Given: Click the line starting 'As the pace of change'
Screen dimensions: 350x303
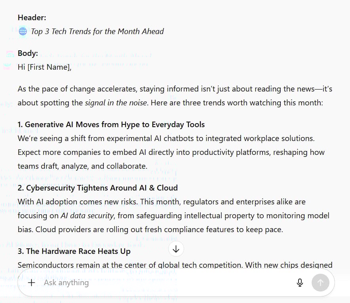Looking at the screenshot, I should click(x=175, y=89).
